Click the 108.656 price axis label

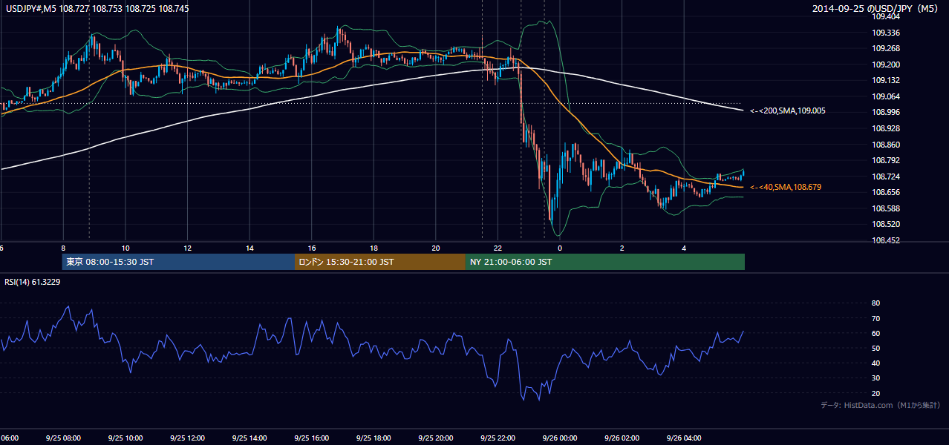(x=886, y=192)
